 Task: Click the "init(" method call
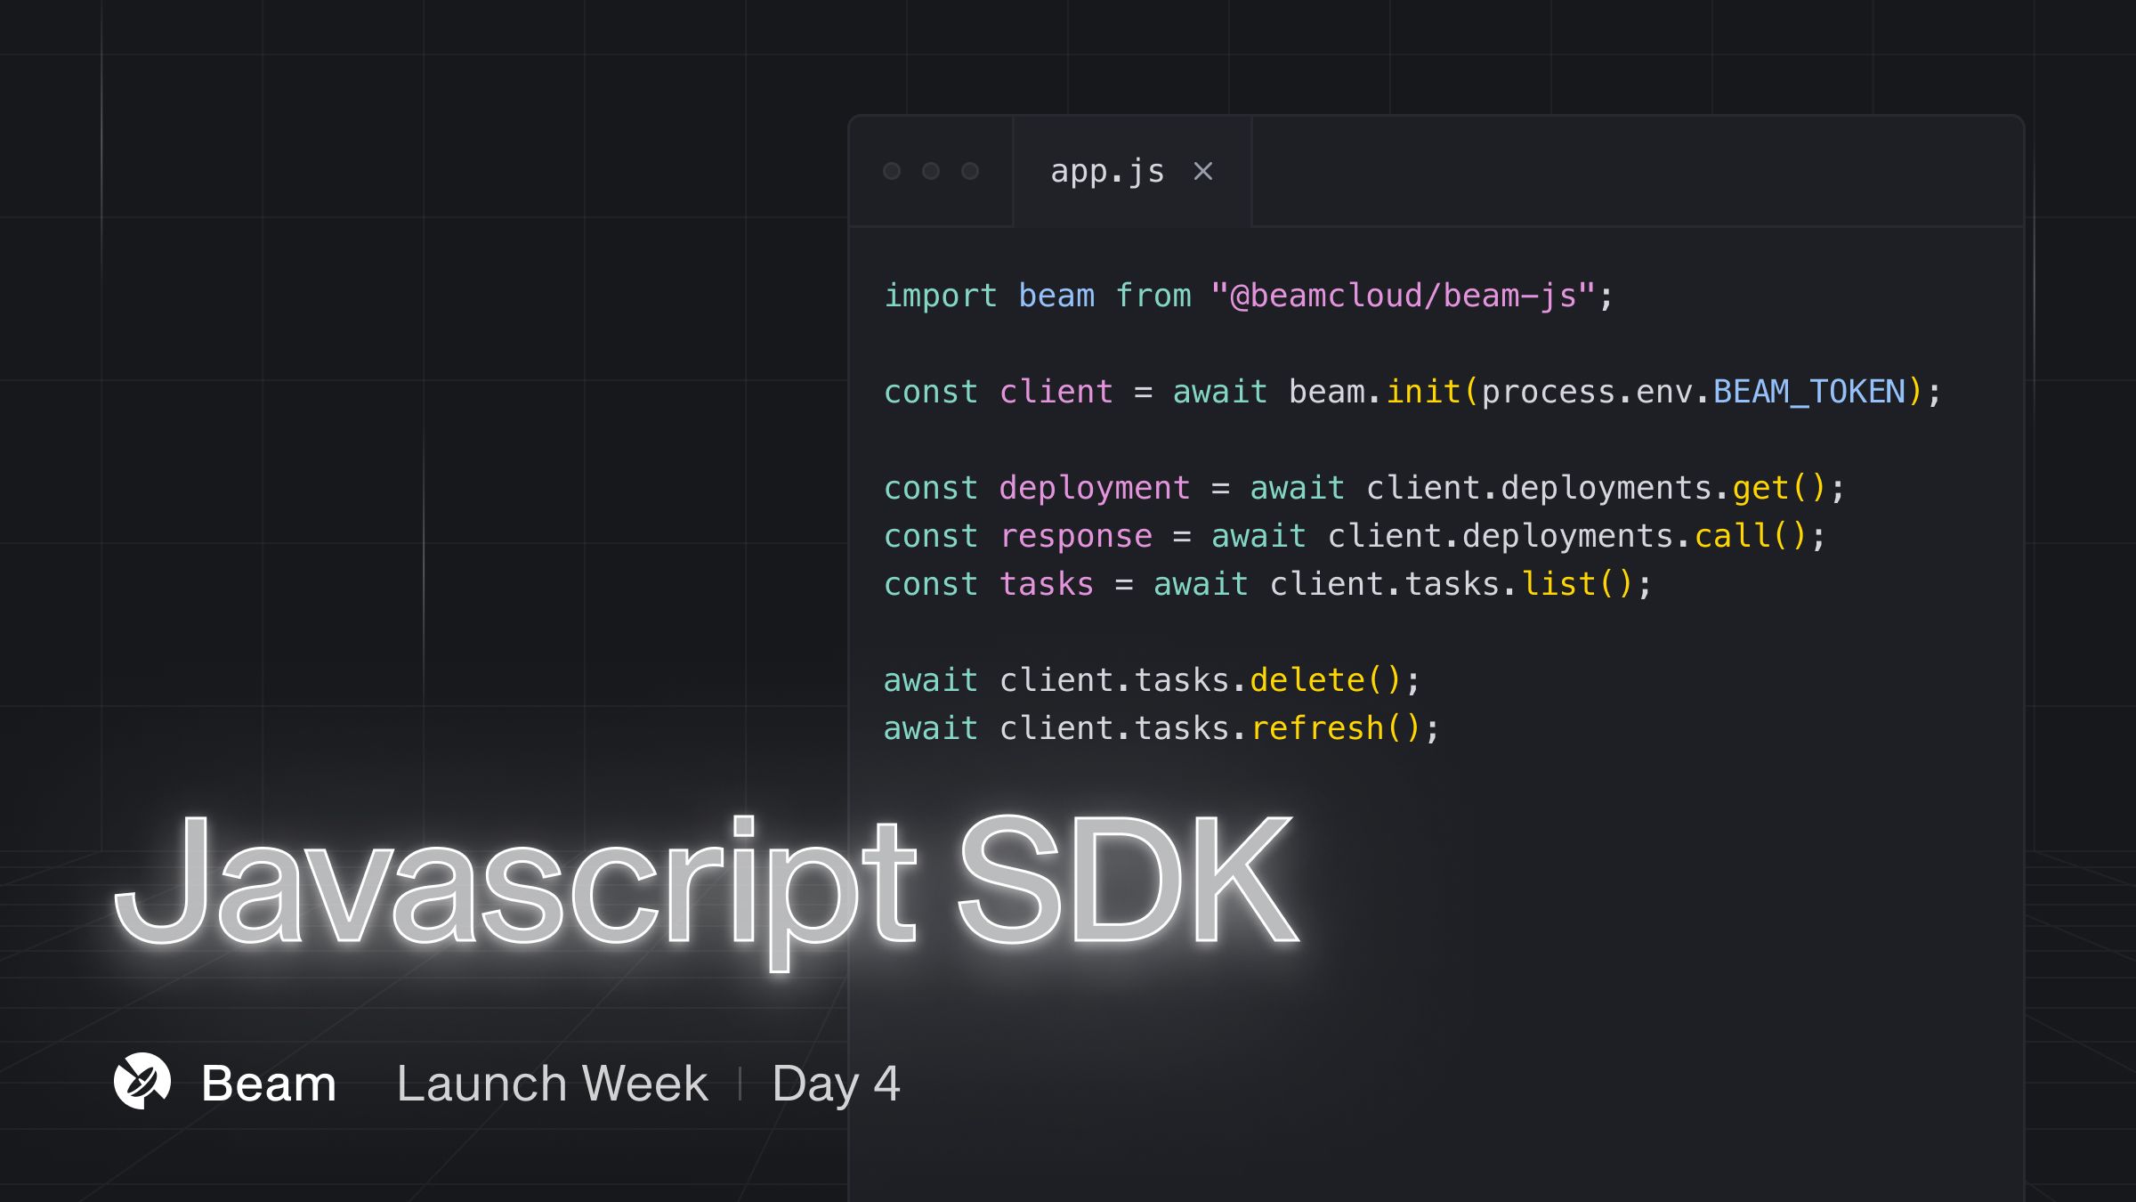coord(1432,392)
